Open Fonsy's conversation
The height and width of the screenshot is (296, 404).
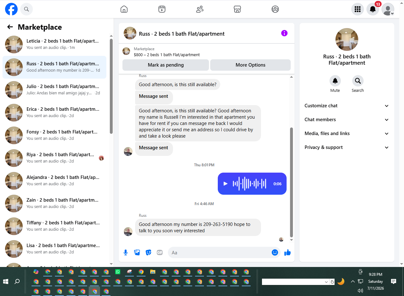click(54, 135)
